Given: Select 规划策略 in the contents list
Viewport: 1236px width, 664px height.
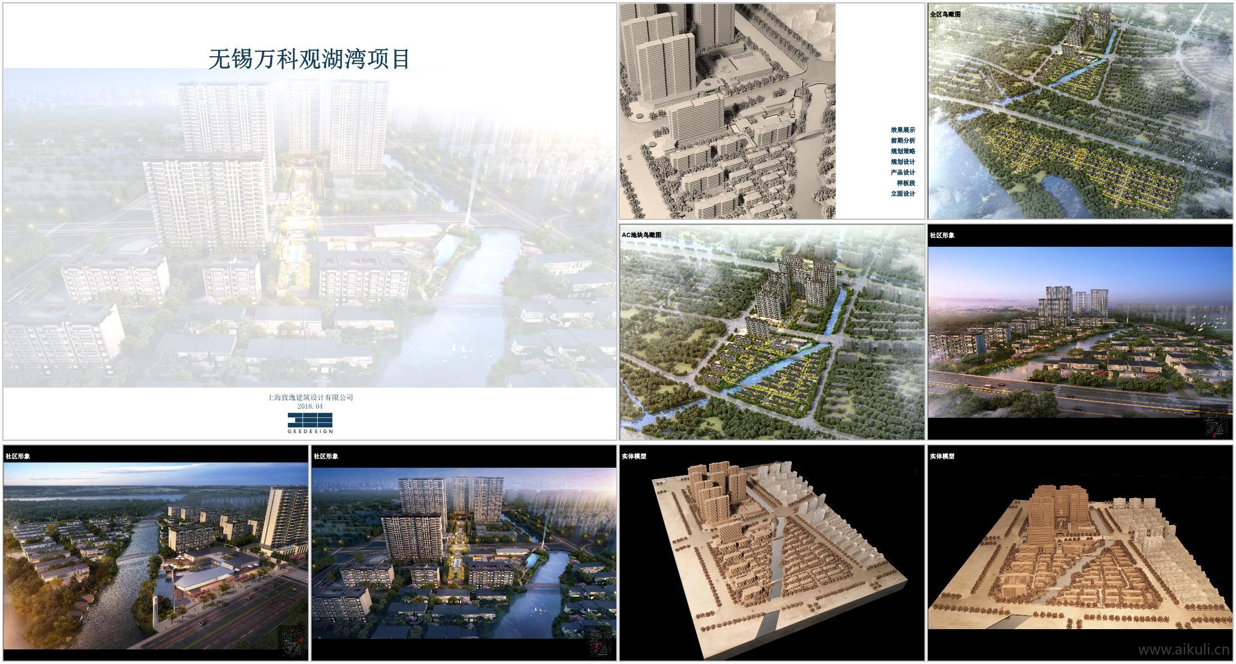Looking at the screenshot, I should click(903, 151).
